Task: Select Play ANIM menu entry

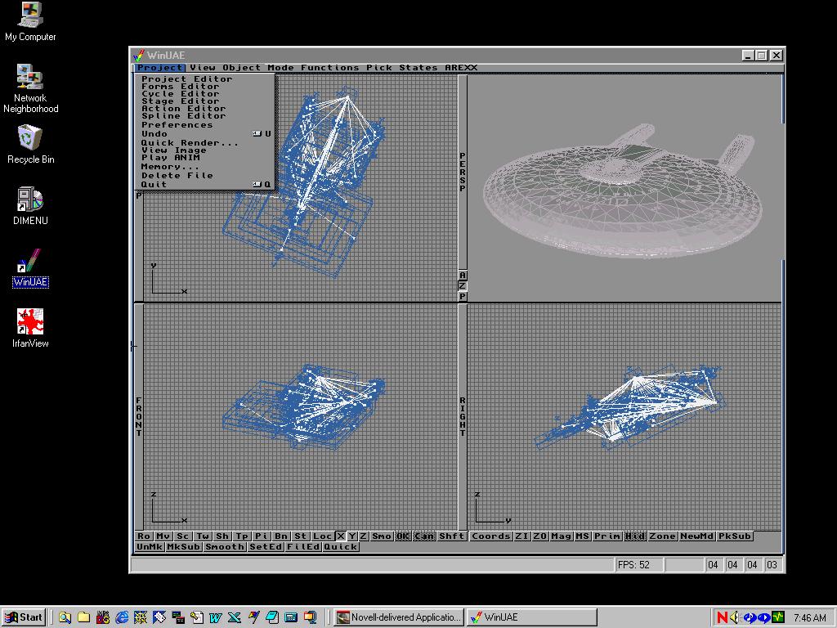Action: click(205, 158)
